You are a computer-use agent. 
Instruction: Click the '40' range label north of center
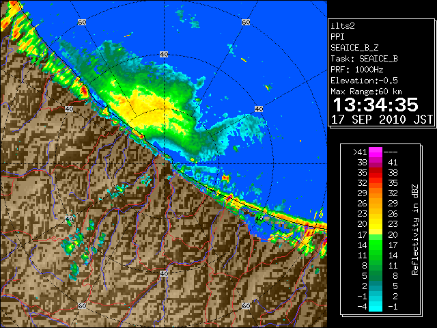(164, 55)
